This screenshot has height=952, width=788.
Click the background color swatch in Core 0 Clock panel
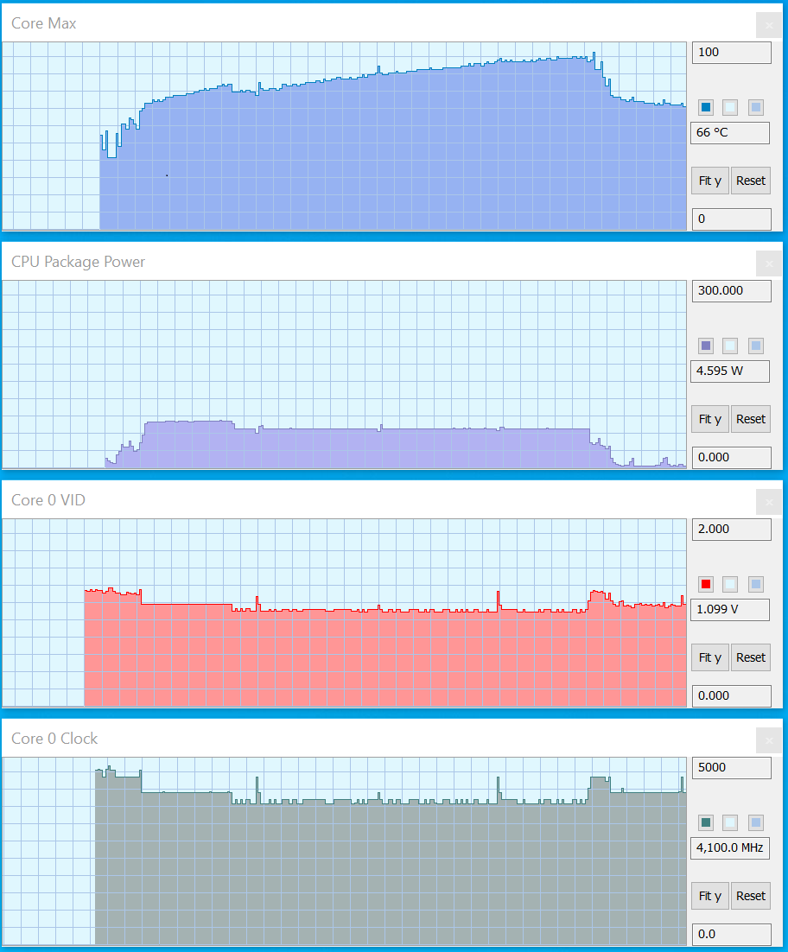730,822
